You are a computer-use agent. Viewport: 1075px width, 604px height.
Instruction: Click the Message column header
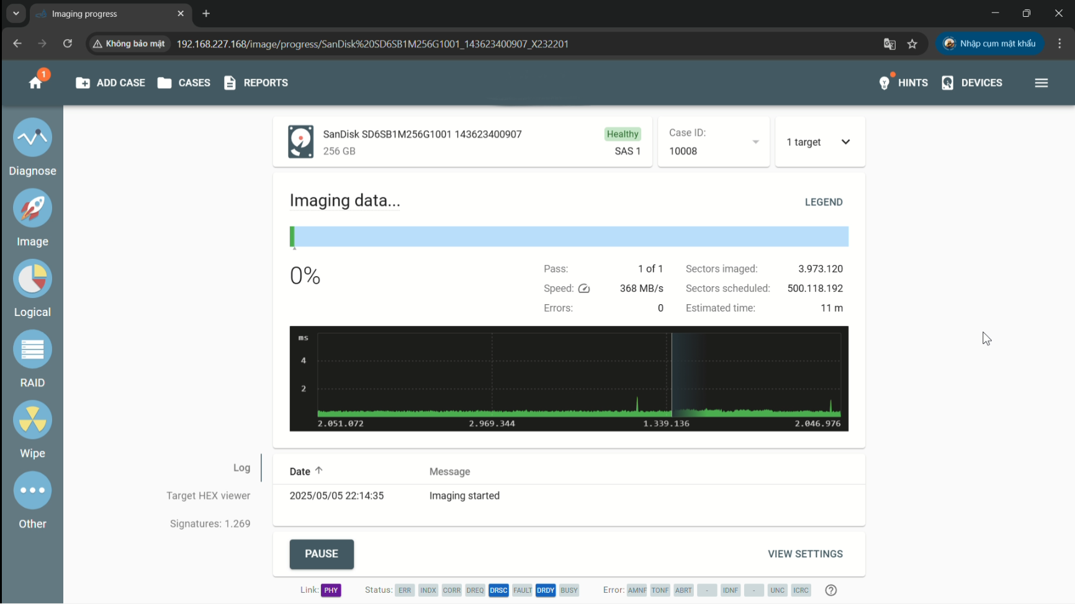(x=450, y=472)
